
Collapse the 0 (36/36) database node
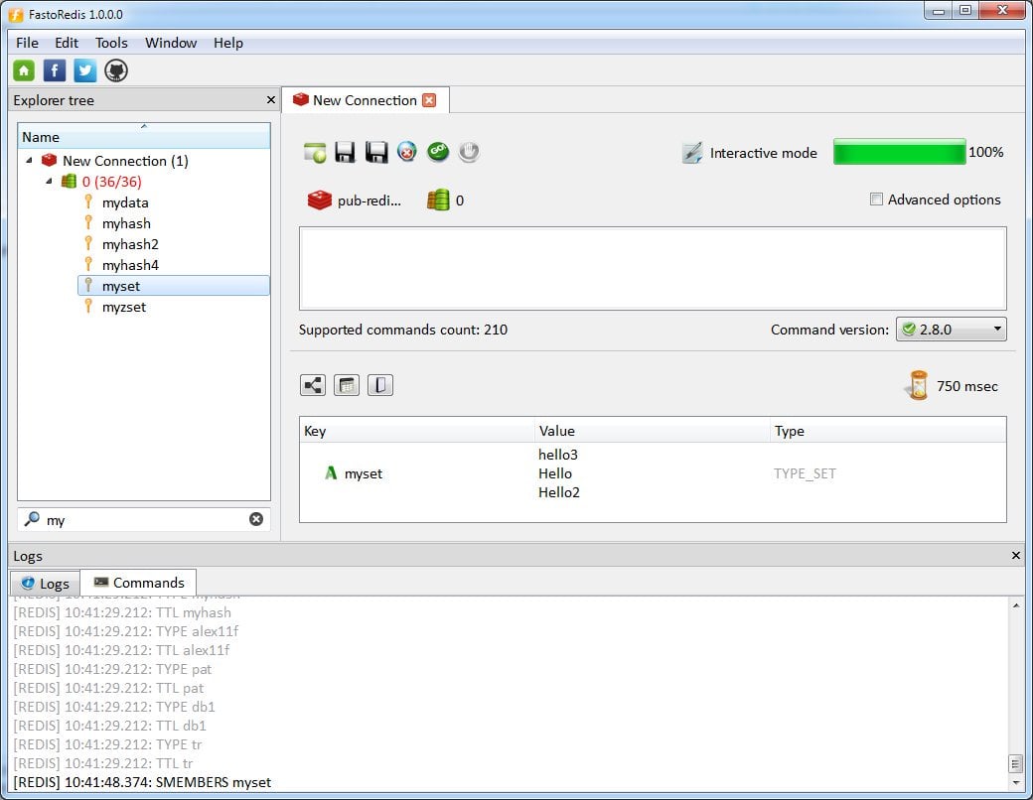point(49,181)
